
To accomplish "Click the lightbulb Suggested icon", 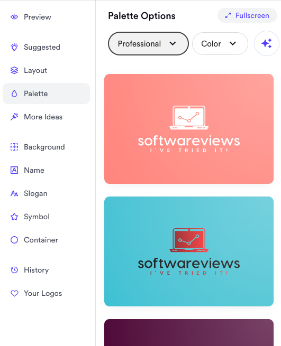I will [14, 47].
